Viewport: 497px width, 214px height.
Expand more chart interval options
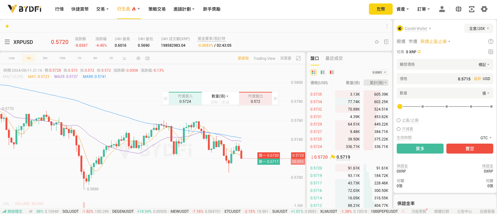click(124, 58)
